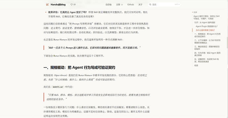The width and height of the screenshot is (228, 118).
Task: Click the page vertical scrollbar thumb
Action: point(227,43)
